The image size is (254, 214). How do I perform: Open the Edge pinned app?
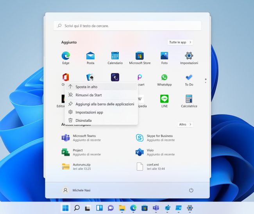[x=66, y=58]
